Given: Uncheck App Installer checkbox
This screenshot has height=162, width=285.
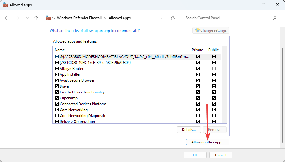Looking at the screenshot, I should 57,74.
